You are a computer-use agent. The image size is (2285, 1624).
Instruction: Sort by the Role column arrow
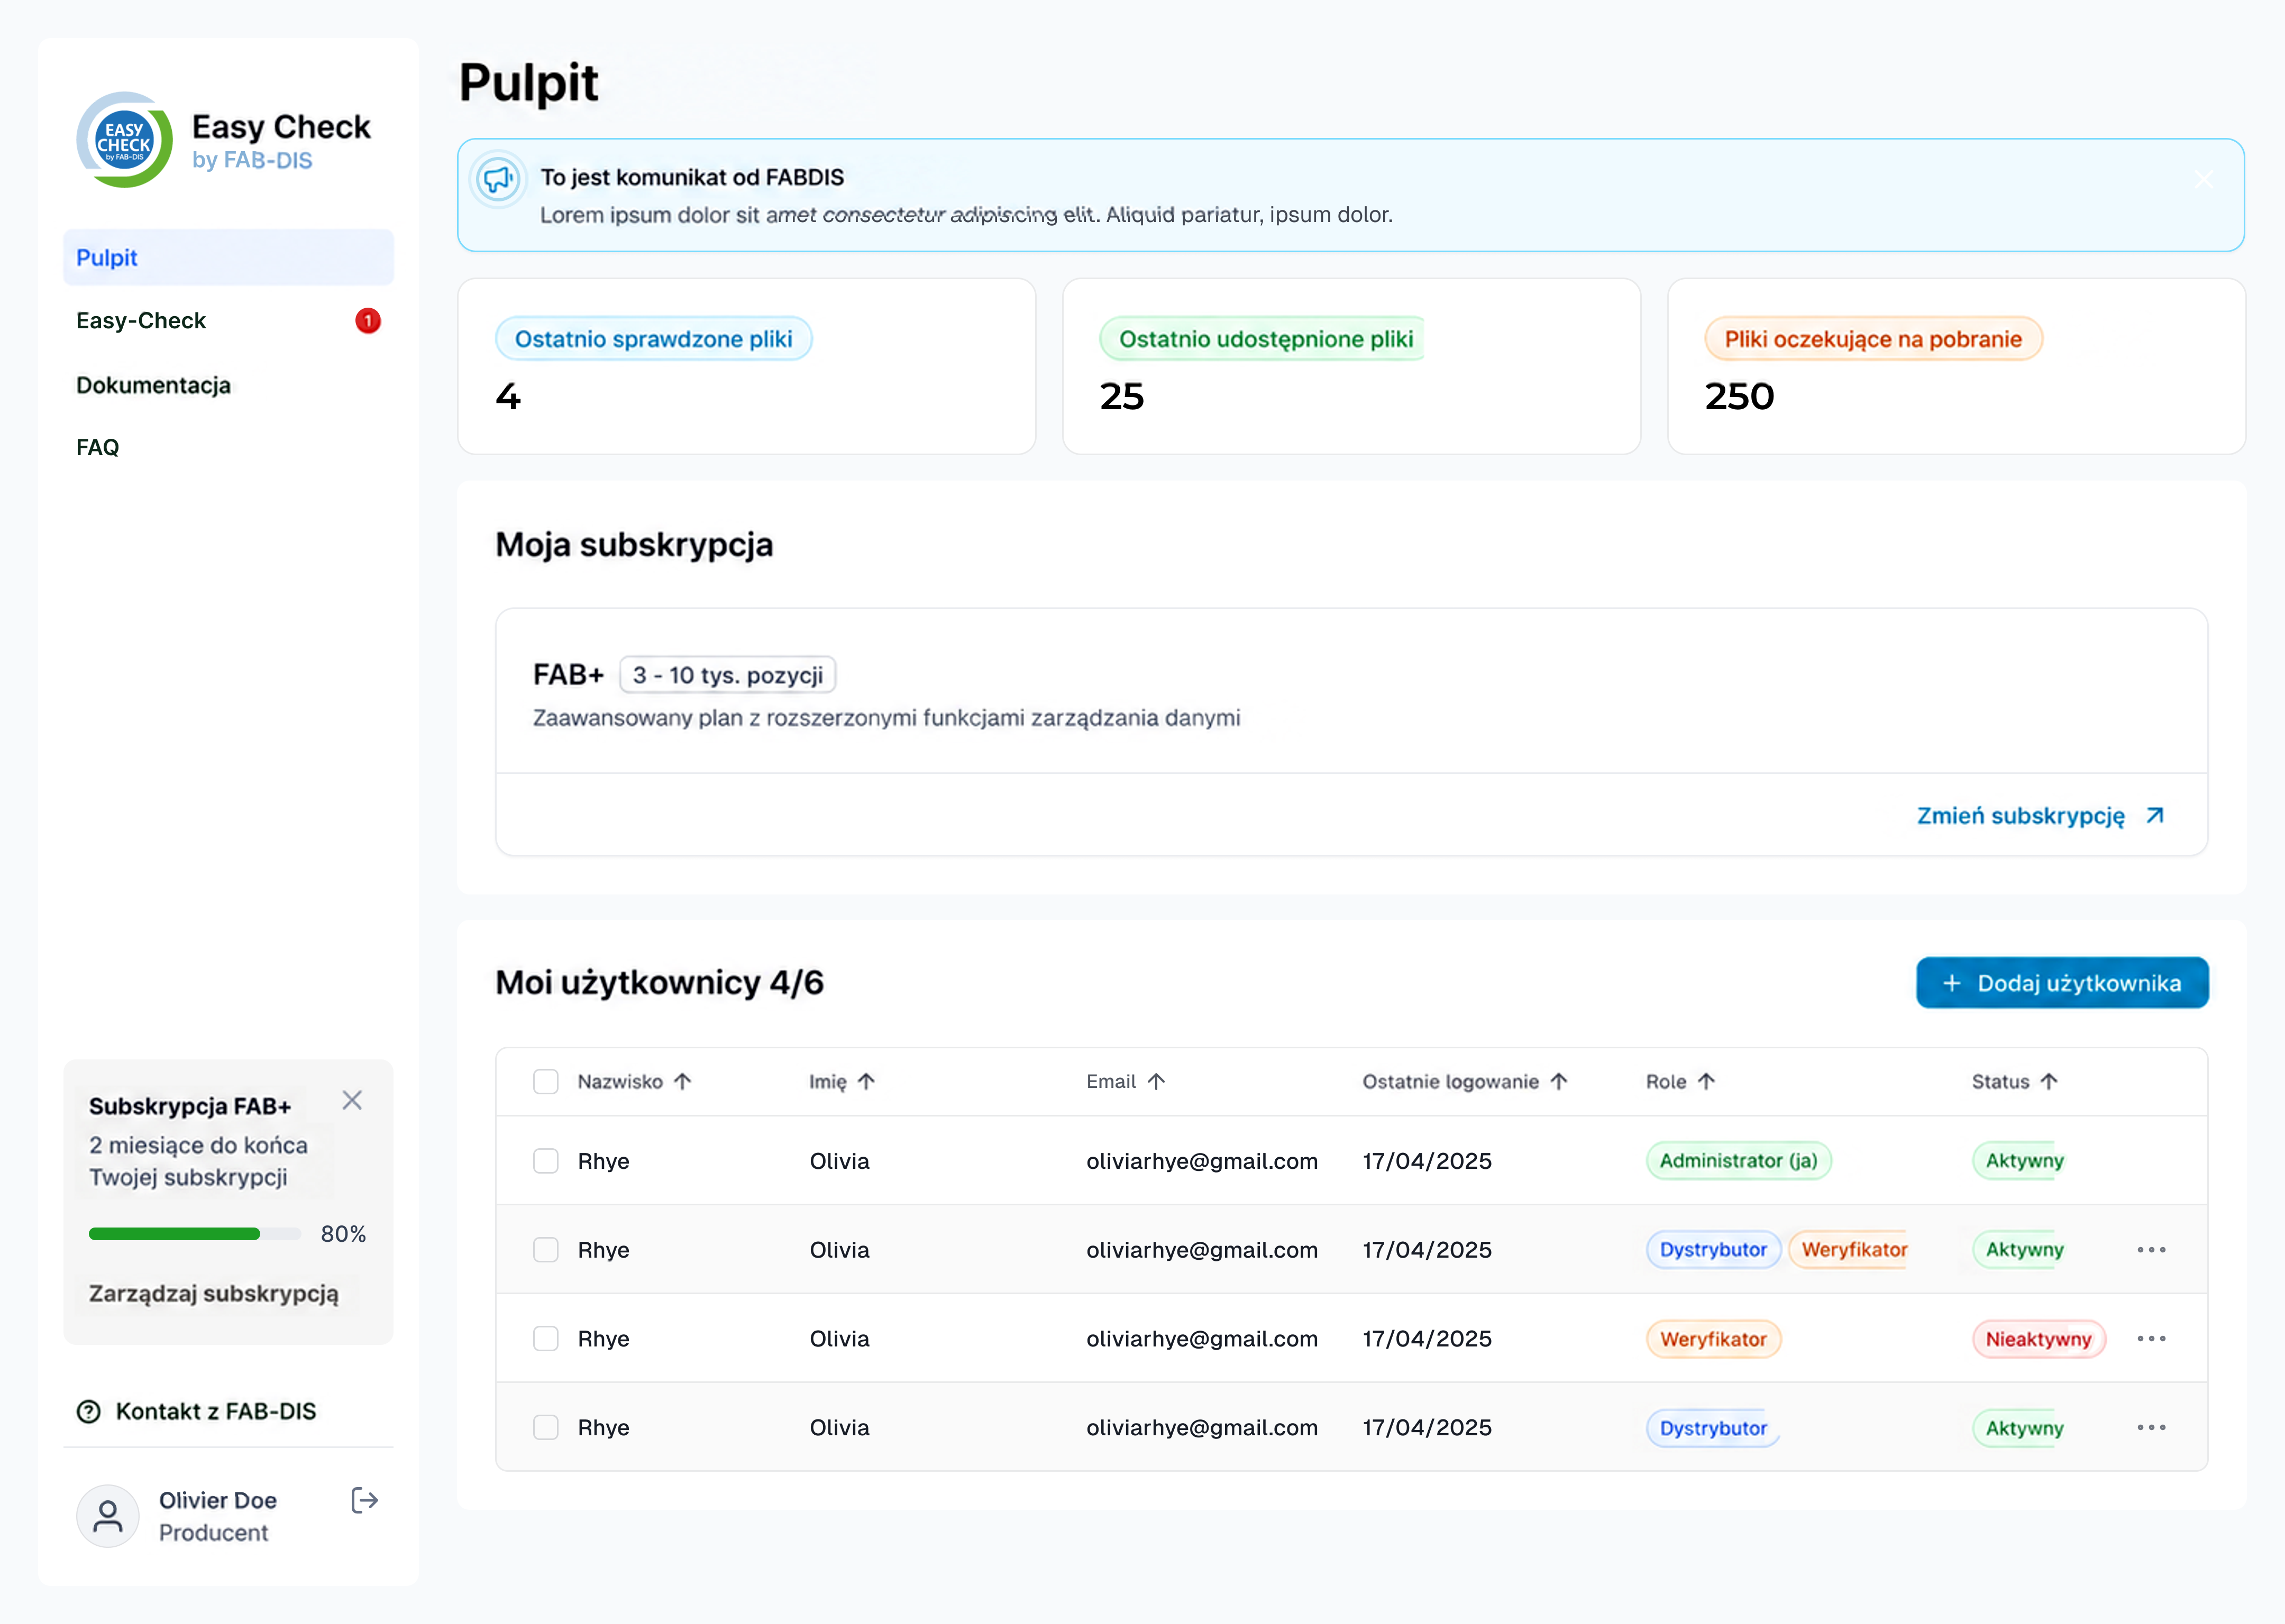[1707, 1081]
